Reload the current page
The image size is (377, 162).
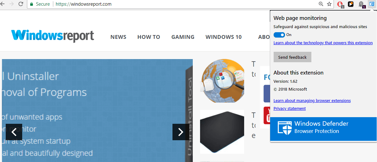(x=21, y=4)
